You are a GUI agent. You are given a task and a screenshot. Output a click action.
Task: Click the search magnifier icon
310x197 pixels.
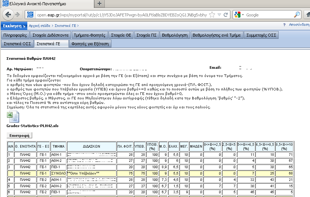[297, 15]
